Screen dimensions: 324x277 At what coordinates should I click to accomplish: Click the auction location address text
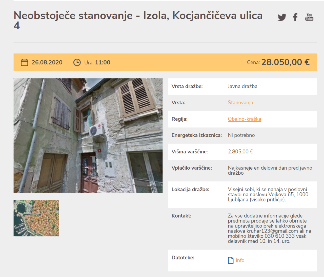click(268, 194)
